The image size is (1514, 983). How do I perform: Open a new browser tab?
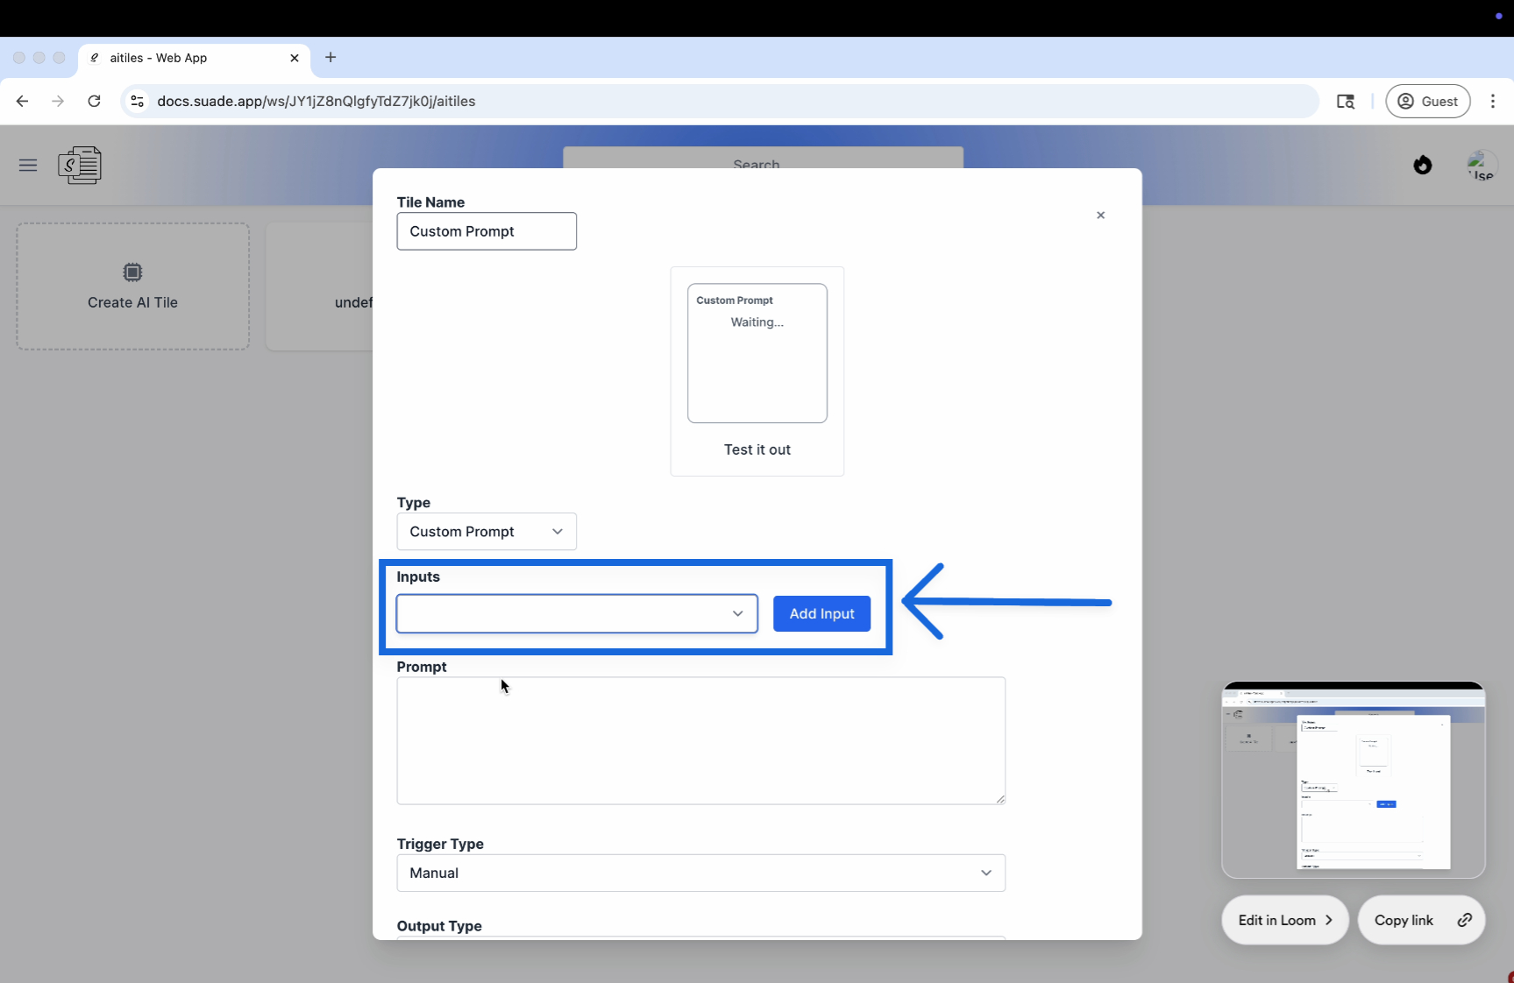tap(331, 58)
